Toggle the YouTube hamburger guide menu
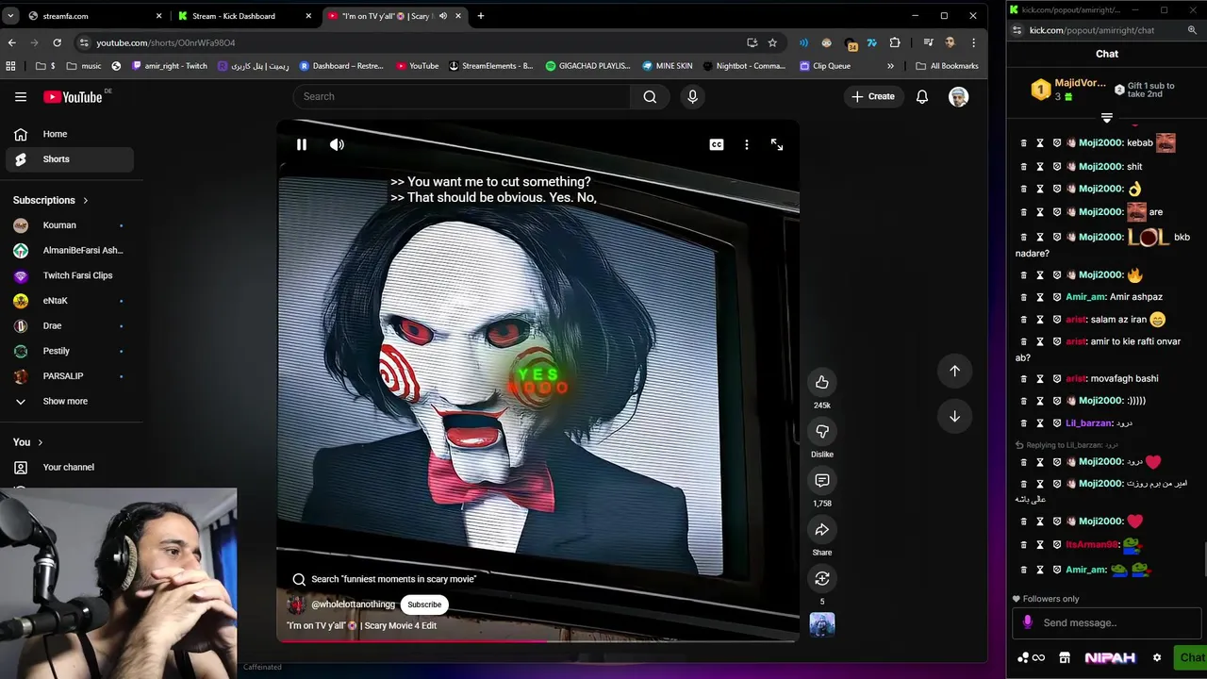This screenshot has height=679, width=1207. (21, 96)
